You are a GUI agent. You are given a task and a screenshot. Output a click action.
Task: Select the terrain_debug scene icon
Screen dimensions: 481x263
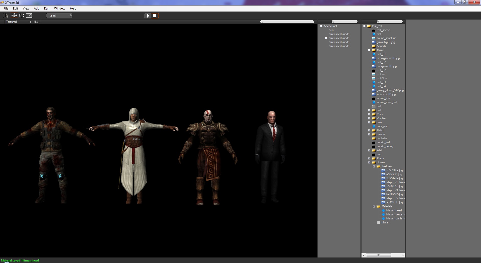tap(374, 146)
